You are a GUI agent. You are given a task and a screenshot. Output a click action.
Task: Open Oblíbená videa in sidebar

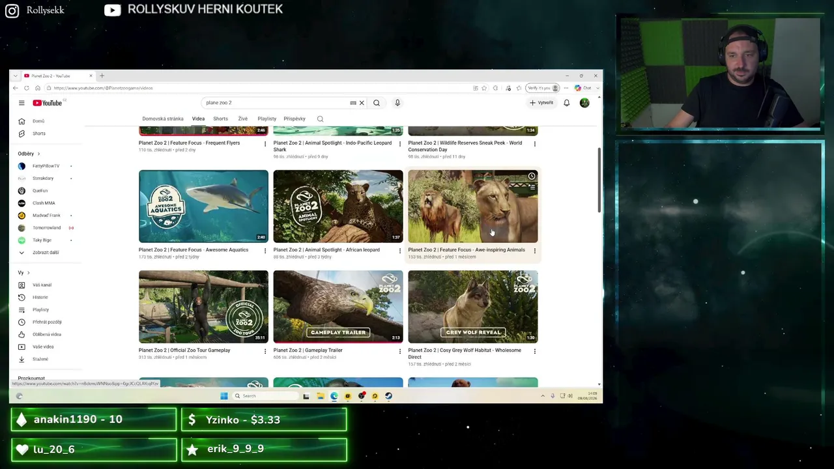click(x=46, y=335)
